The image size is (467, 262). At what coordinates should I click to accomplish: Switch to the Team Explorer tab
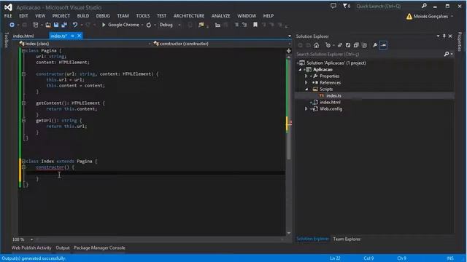(347, 239)
